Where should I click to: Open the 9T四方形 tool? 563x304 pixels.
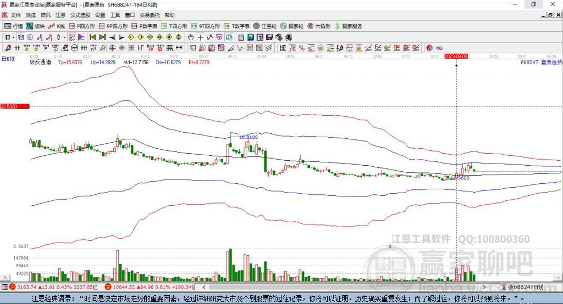(206, 26)
